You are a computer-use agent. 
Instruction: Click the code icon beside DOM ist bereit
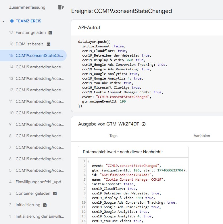click(x=49, y=44)
